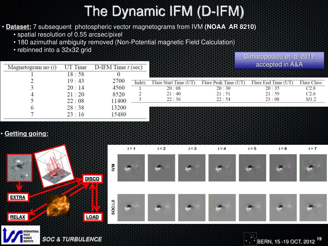Click flare class M1.2
This screenshot has height=246, width=328.
pos(311,99)
